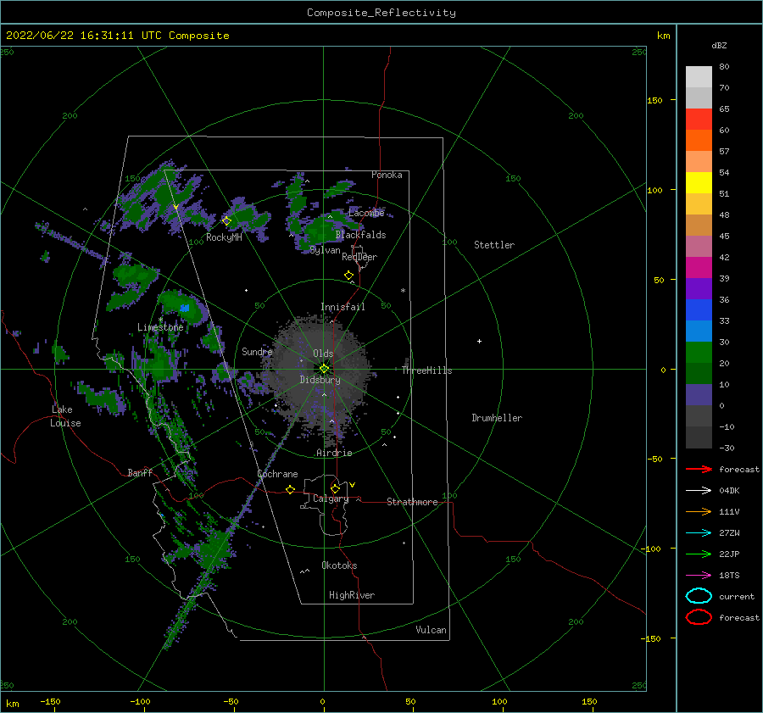Click the white plus marker south of Stettler
Viewport: 763px width, 713px height.
point(479,341)
